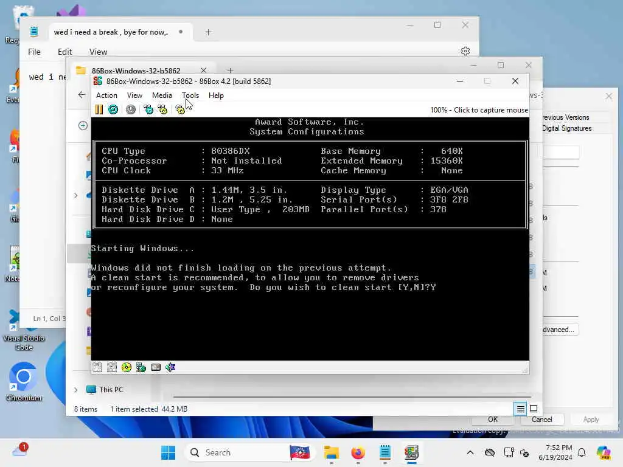
Task: Open Notepad settings gear icon
Action: pyautogui.click(x=465, y=51)
